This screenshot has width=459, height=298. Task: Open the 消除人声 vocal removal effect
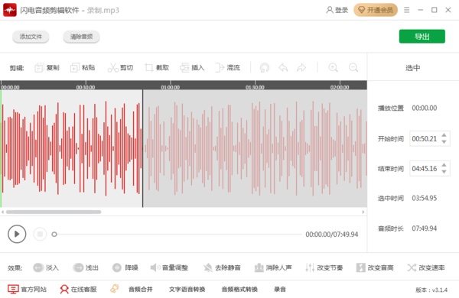pos(273,267)
